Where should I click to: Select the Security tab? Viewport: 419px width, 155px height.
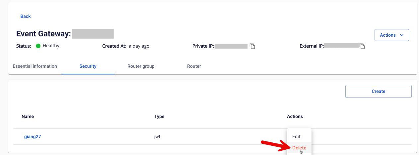pyautogui.click(x=88, y=66)
